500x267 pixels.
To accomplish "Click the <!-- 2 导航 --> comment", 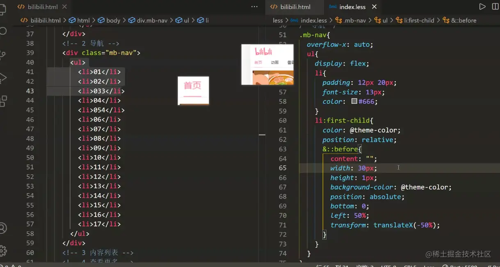I will [x=91, y=43].
